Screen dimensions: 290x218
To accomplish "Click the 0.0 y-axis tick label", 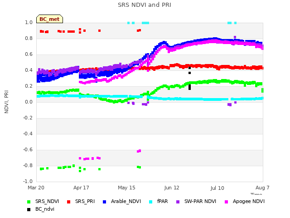I will click(29, 102).
